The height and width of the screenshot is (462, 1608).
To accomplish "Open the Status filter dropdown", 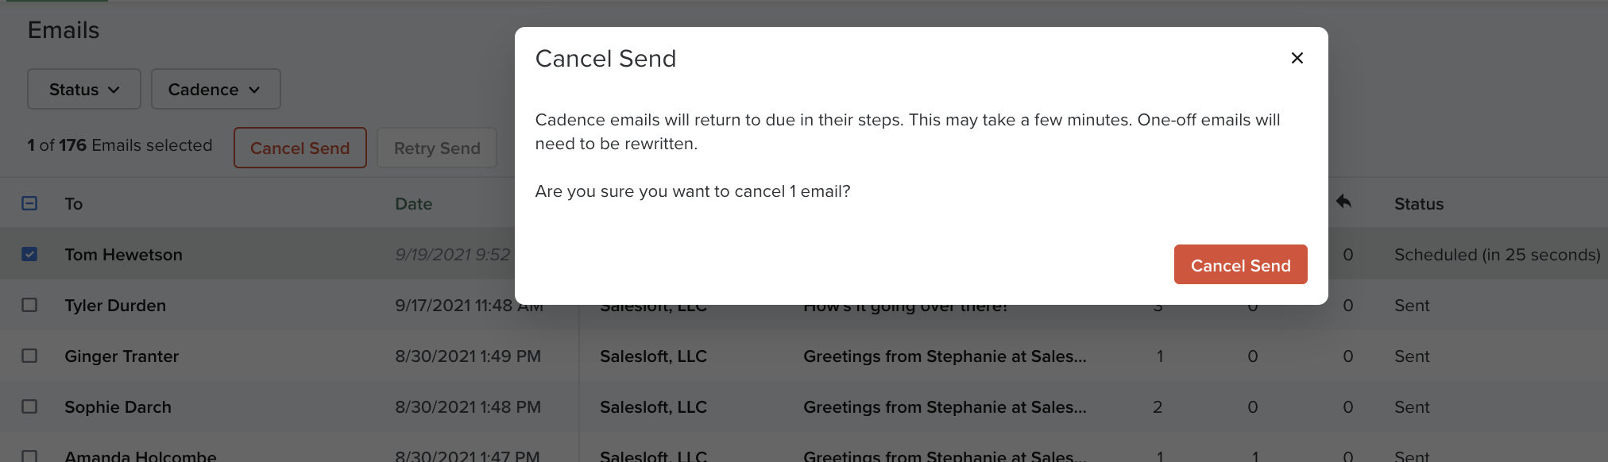I will pyautogui.click(x=83, y=89).
